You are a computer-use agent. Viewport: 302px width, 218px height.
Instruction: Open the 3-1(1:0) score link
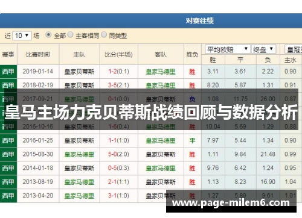118,196
